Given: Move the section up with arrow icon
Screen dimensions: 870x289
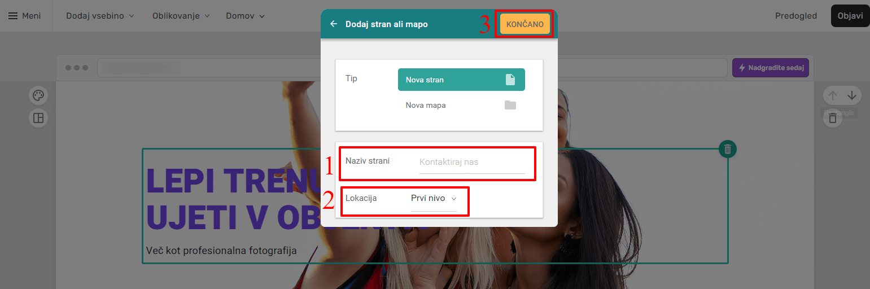Looking at the screenshot, I should pyautogui.click(x=832, y=95).
